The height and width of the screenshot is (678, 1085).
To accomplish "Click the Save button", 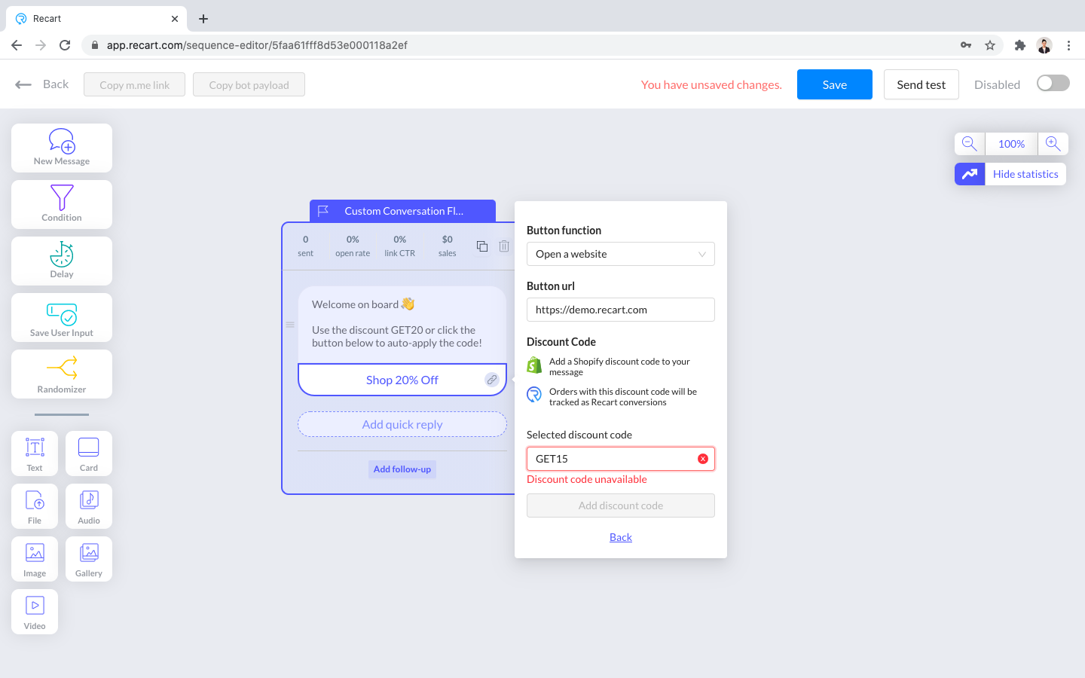I will click(835, 84).
